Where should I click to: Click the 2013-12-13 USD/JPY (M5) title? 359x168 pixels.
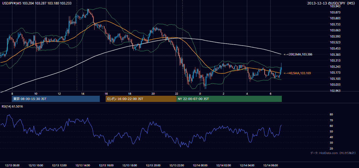331,3
